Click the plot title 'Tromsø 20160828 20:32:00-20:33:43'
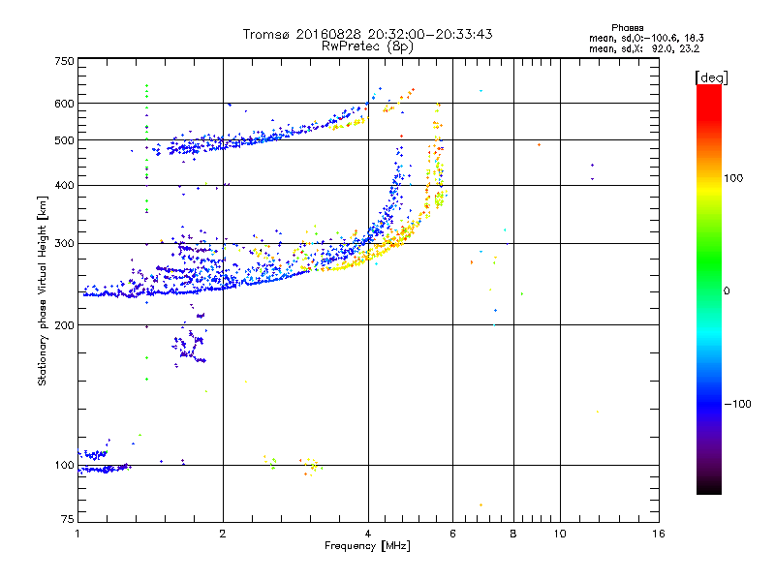The width and height of the screenshot is (775, 581). point(367,34)
